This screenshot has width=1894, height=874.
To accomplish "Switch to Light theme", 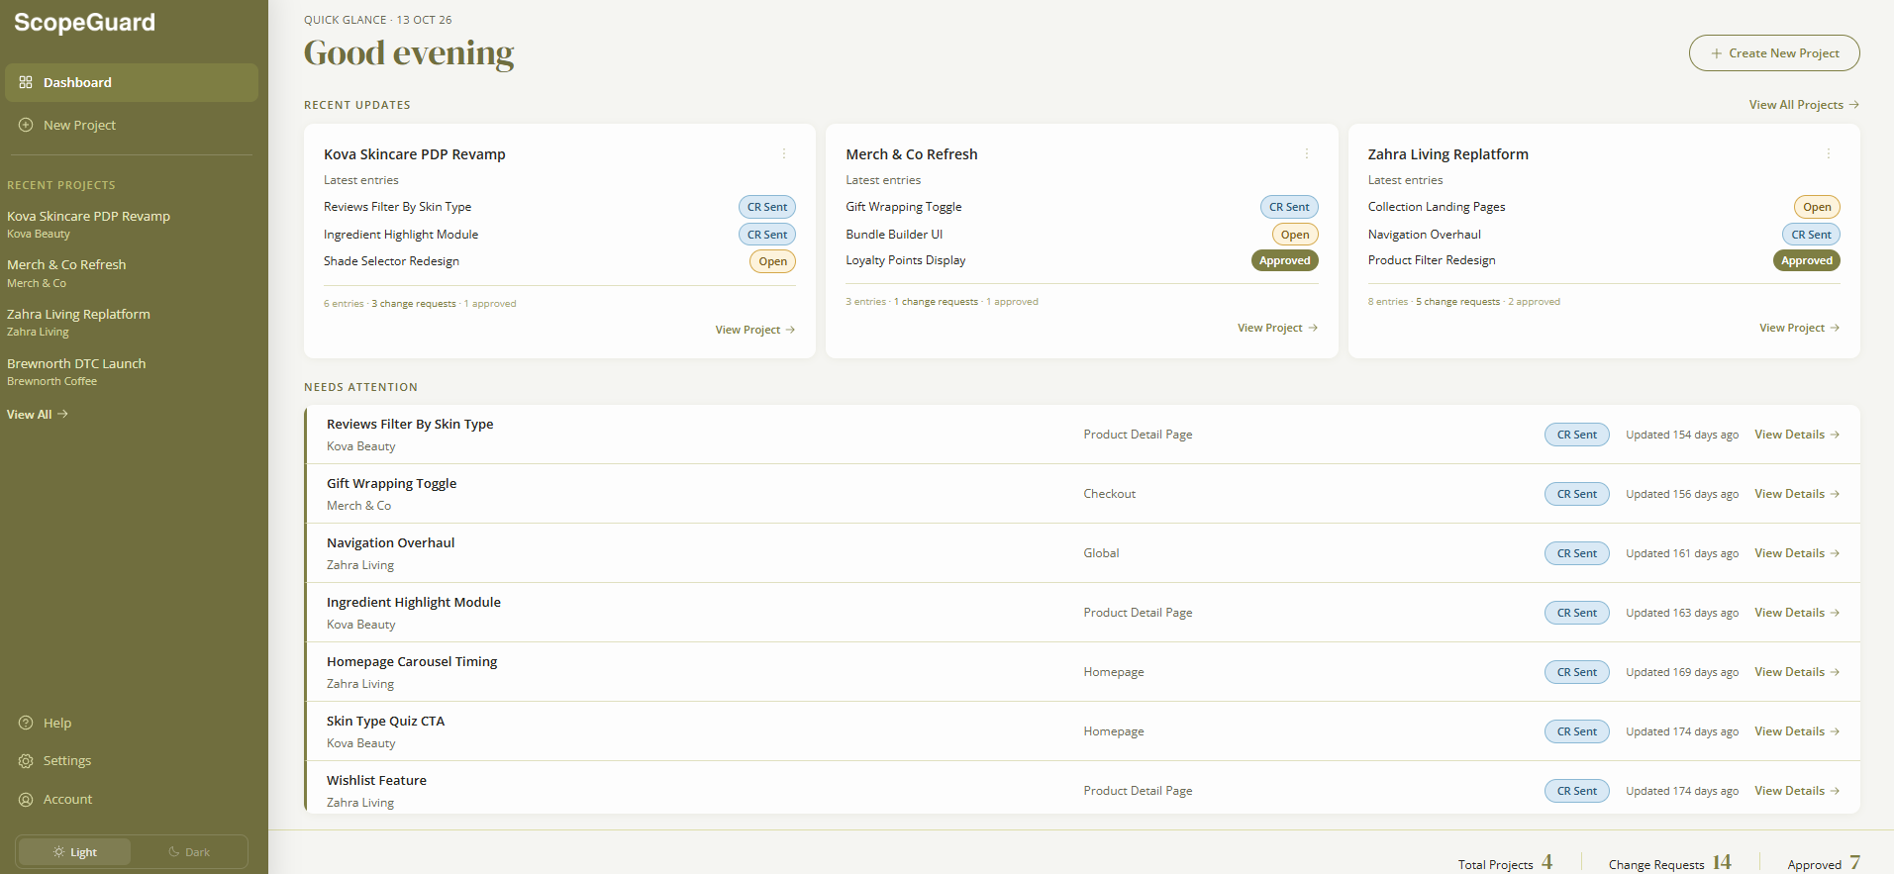I will 75,852.
